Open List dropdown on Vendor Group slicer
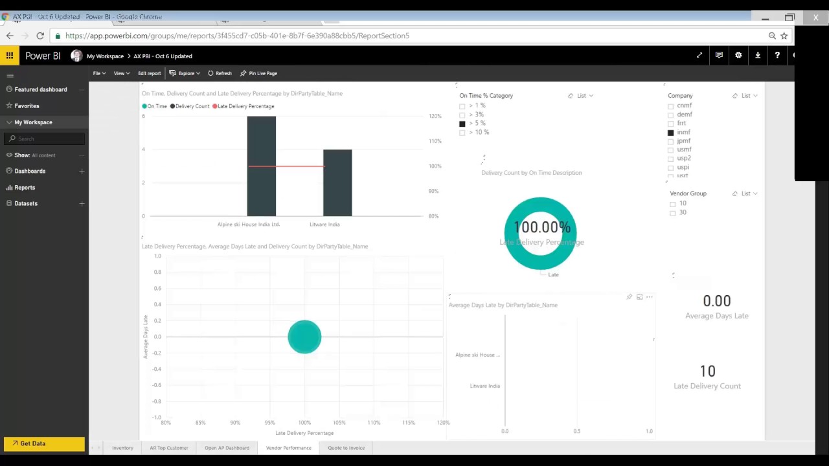This screenshot has height=466, width=829. (749, 194)
